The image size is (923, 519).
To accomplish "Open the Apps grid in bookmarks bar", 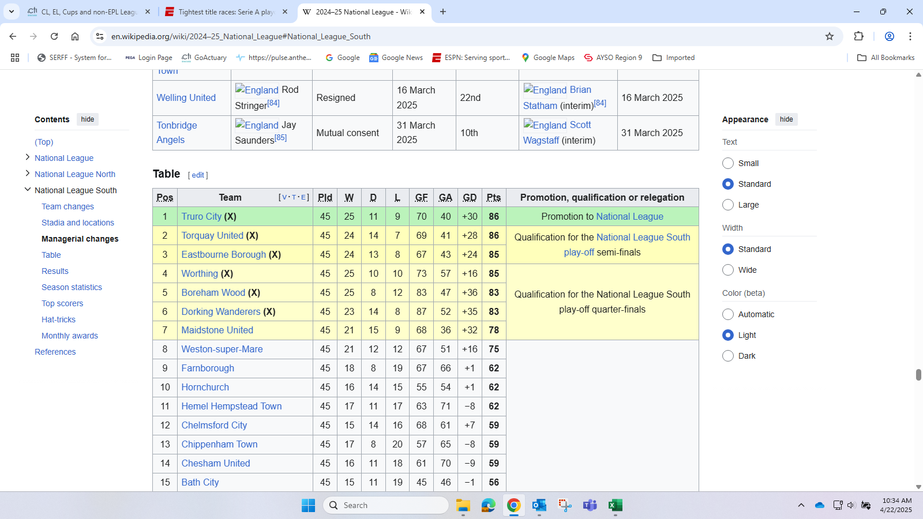I will pyautogui.click(x=15, y=58).
